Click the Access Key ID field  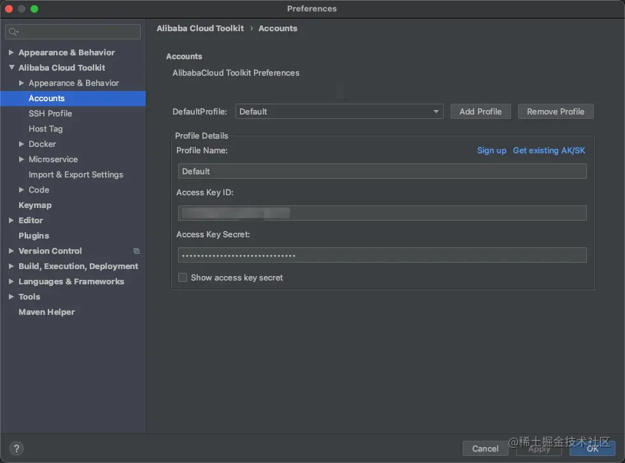coord(383,213)
